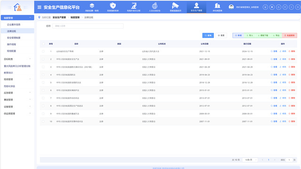
Task: Click the house-flask platform logo
Action: tap(18, 8)
